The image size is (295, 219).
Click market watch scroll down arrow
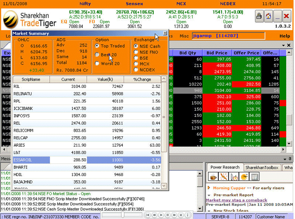(x=289, y=143)
